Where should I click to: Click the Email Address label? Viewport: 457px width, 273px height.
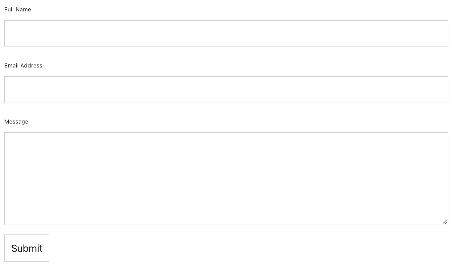click(x=23, y=66)
